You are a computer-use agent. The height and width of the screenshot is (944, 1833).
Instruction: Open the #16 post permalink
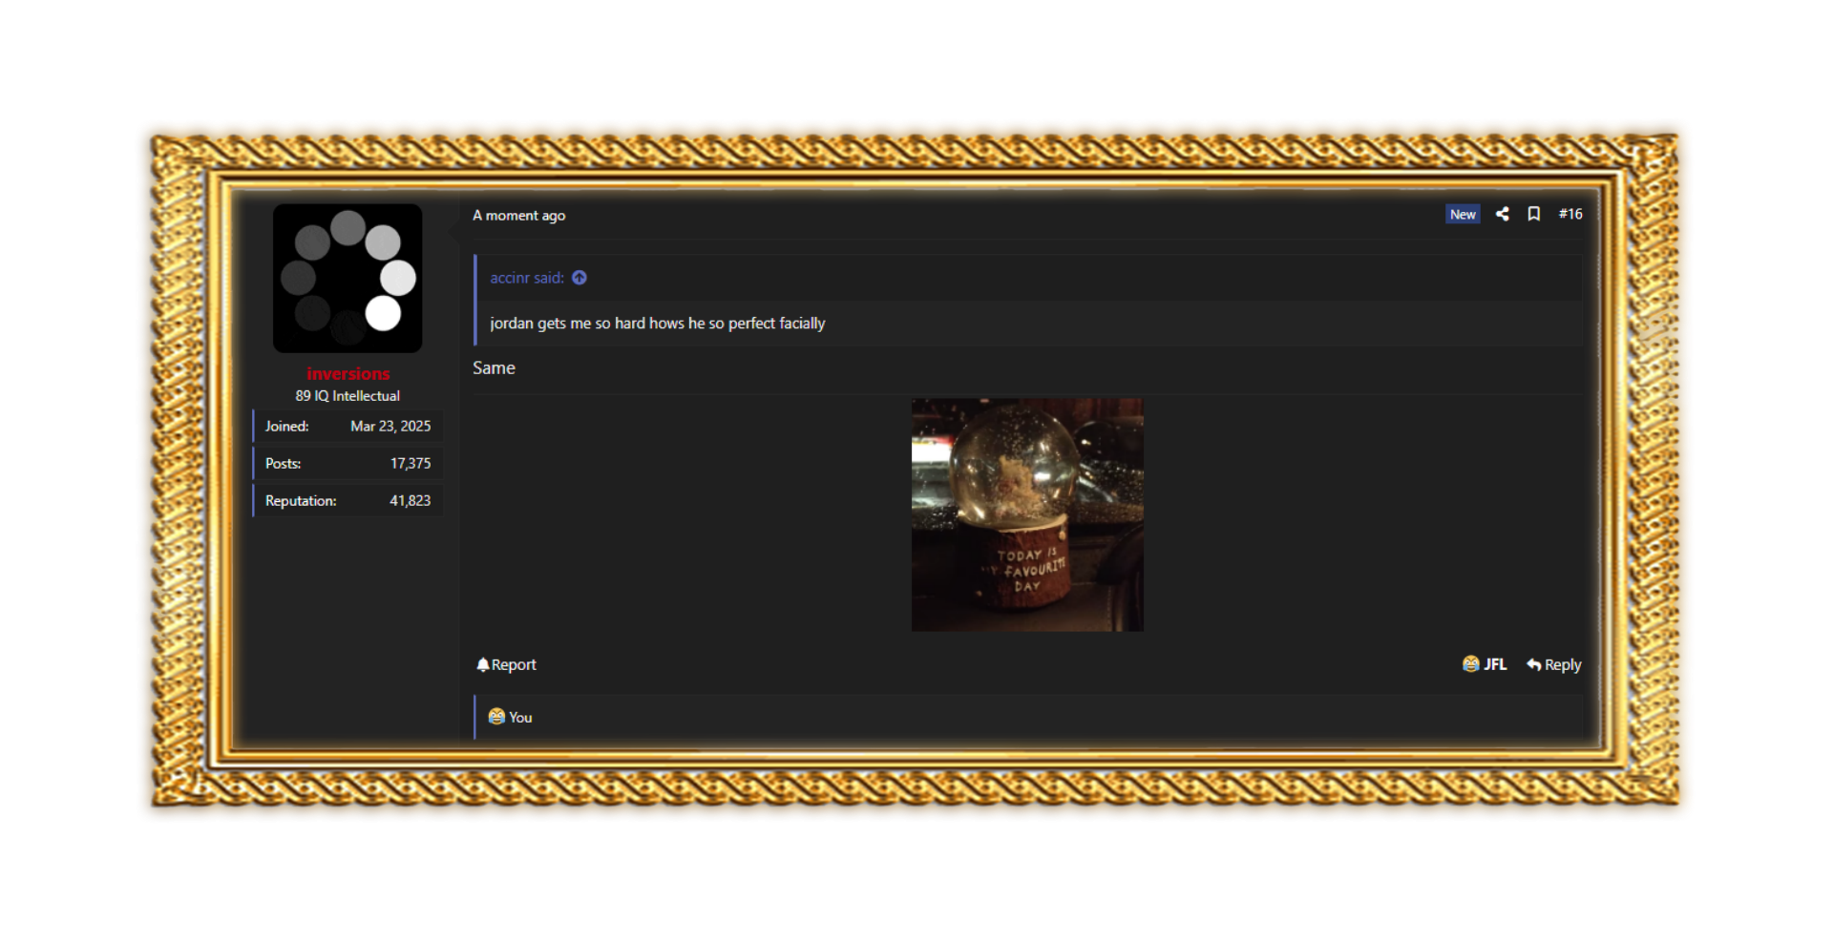[1570, 214]
